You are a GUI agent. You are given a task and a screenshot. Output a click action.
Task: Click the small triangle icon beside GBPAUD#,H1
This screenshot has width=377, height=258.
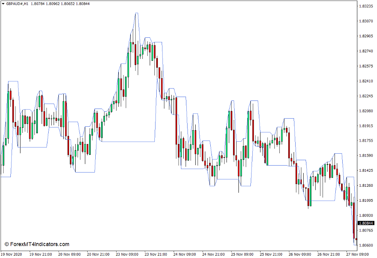pyautogui.click(x=3, y=4)
